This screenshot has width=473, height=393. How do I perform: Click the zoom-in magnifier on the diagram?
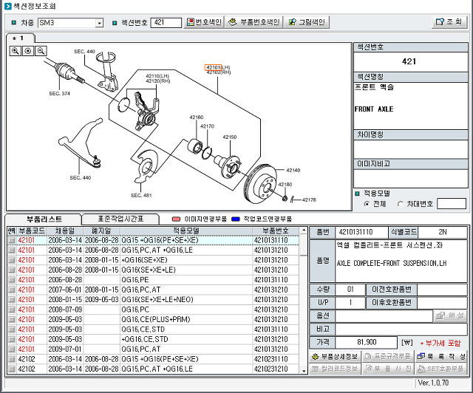click(x=15, y=51)
